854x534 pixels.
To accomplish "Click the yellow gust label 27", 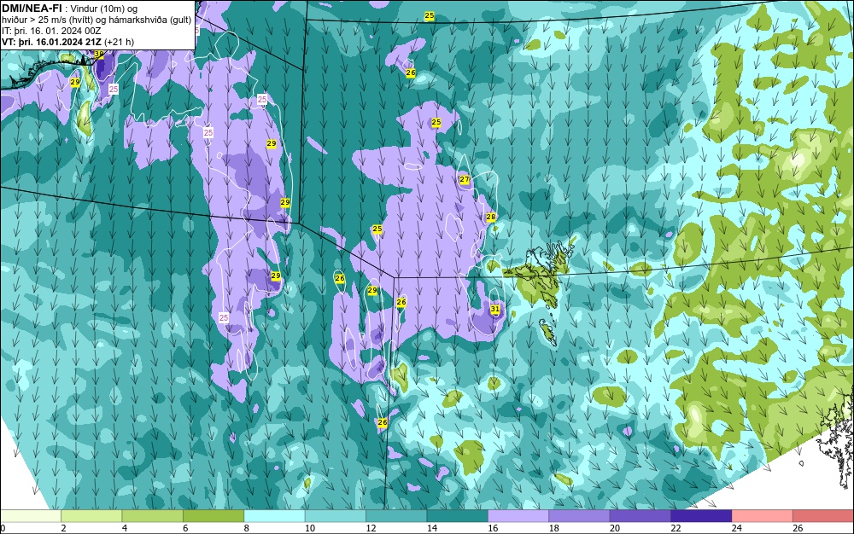I will 464,179.
